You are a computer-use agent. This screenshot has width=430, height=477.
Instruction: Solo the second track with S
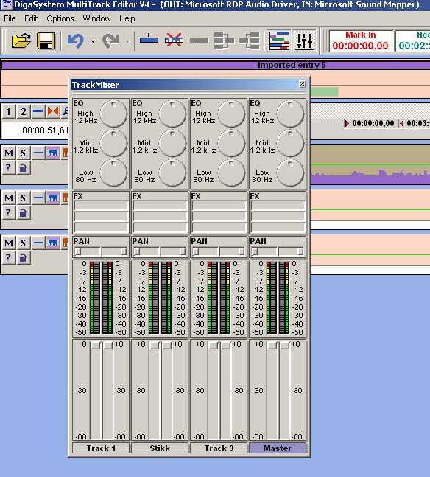point(23,198)
